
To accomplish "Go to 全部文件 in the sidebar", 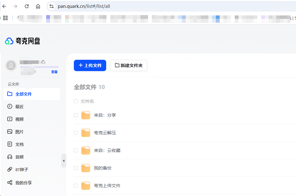I will pos(24,94).
